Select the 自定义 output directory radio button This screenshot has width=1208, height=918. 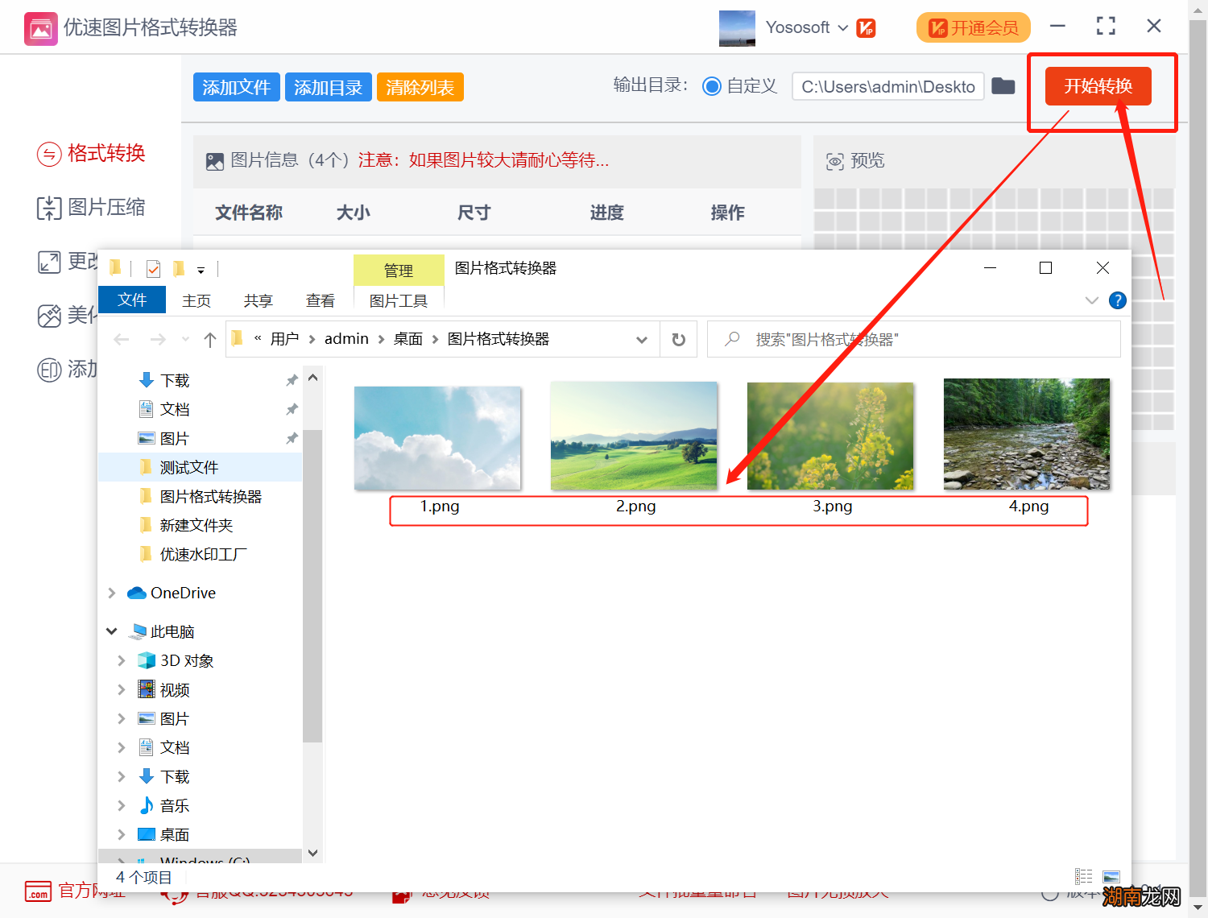(712, 86)
